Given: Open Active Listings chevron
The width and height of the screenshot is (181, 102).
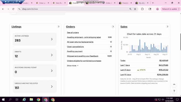Looking at the screenshot, I should click(x=52, y=39).
